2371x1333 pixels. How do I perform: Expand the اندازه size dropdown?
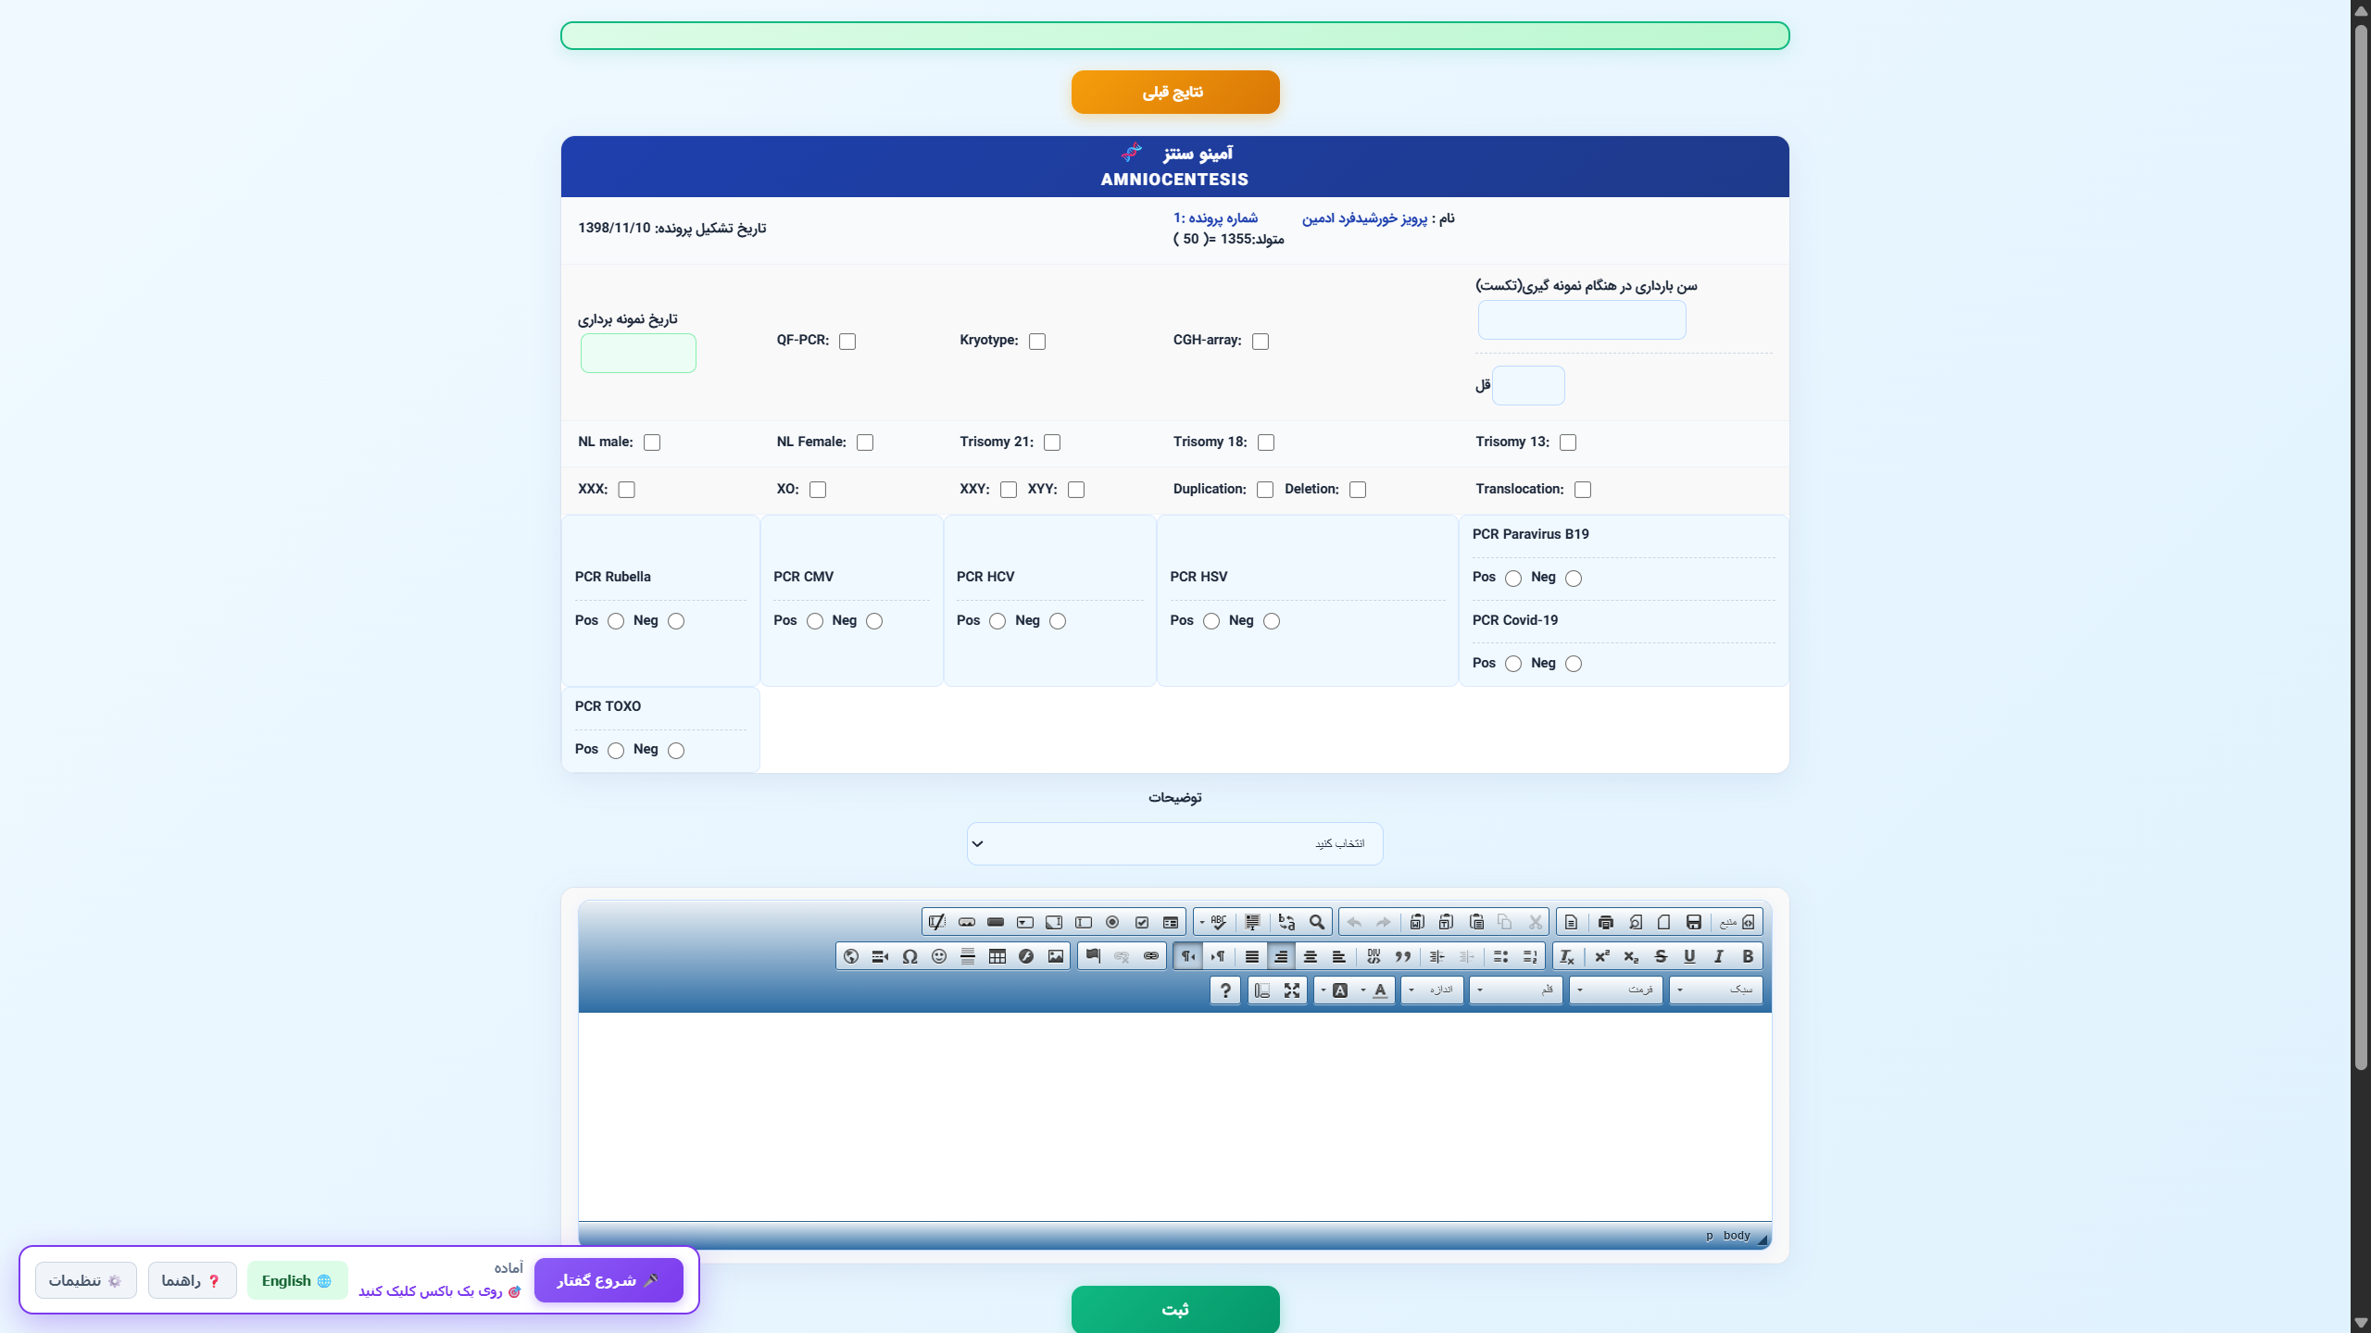1432,990
